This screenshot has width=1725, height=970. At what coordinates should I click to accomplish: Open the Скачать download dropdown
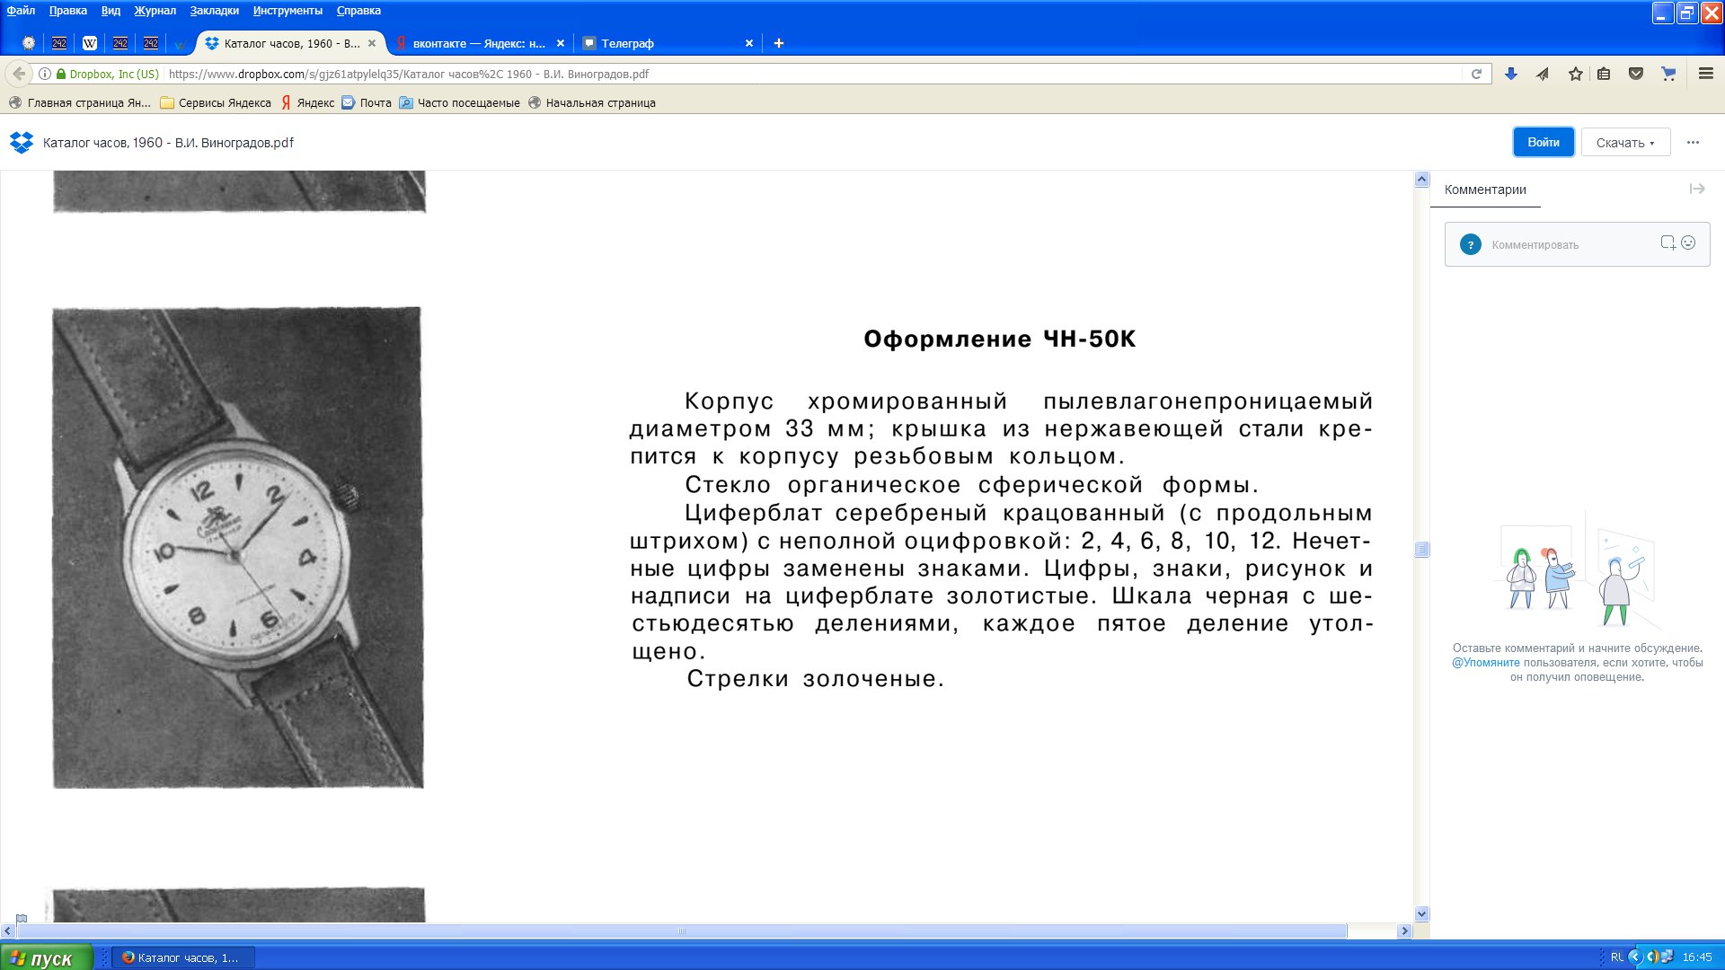[x=1625, y=142]
